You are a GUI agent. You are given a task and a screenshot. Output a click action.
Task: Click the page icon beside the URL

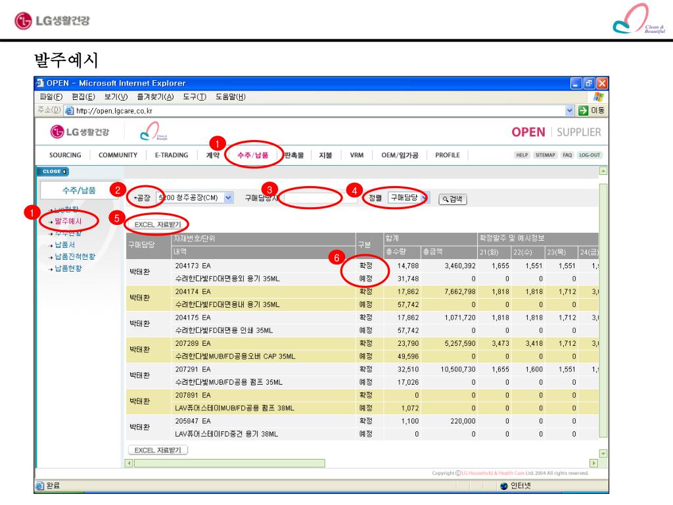69,110
